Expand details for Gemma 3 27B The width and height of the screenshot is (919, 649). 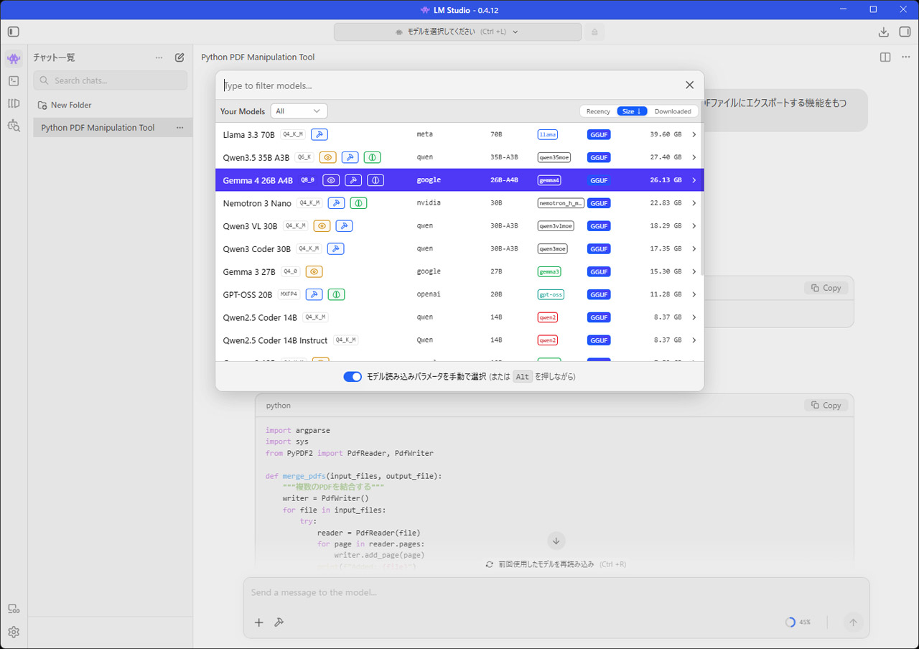(694, 272)
